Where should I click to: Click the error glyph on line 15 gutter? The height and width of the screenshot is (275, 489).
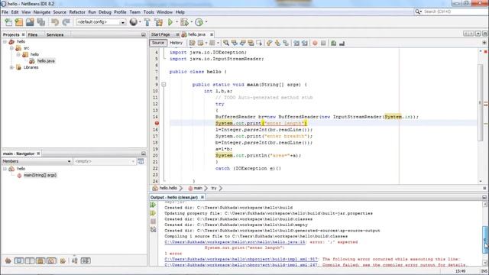(x=157, y=123)
